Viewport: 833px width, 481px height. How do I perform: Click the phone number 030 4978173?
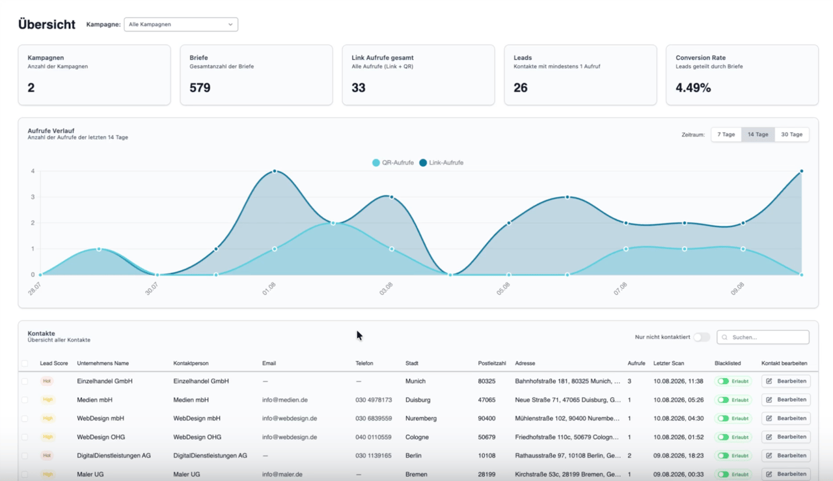(x=374, y=400)
